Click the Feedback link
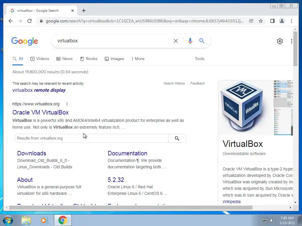The image size is (302, 226). (197, 83)
